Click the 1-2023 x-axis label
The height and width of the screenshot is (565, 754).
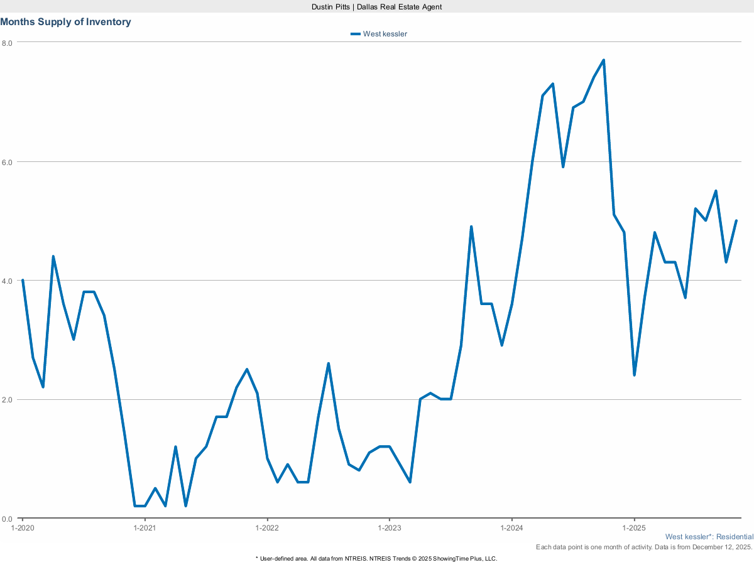click(x=391, y=528)
